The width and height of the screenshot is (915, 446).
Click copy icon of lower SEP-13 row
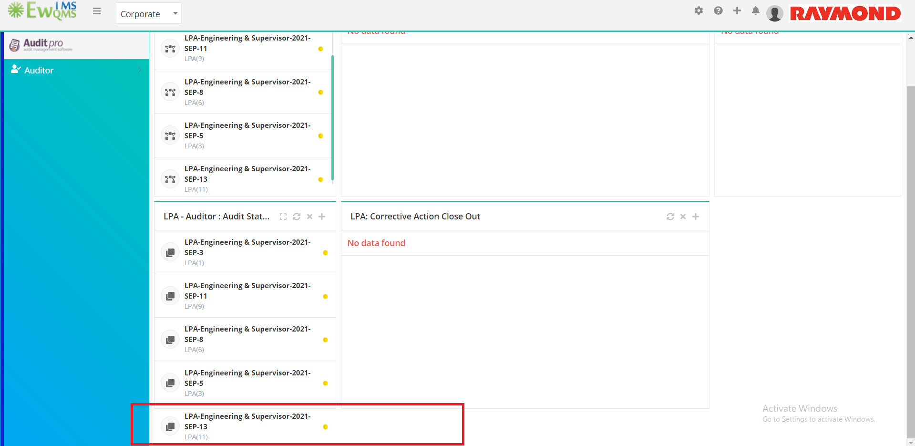[x=170, y=427]
